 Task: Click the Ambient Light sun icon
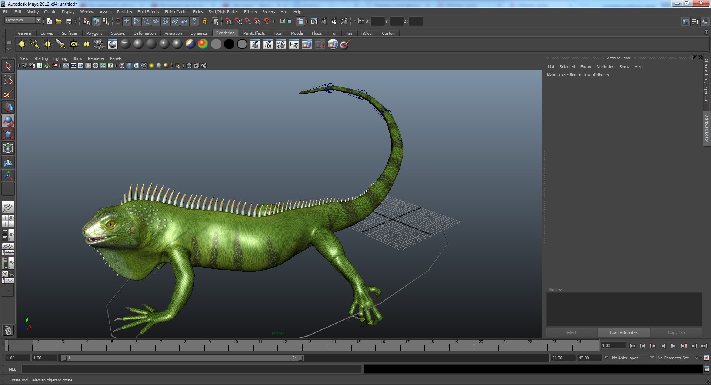click(22, 44)
